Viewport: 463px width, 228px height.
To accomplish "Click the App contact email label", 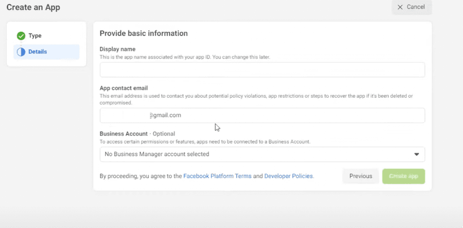I will 124,88.
